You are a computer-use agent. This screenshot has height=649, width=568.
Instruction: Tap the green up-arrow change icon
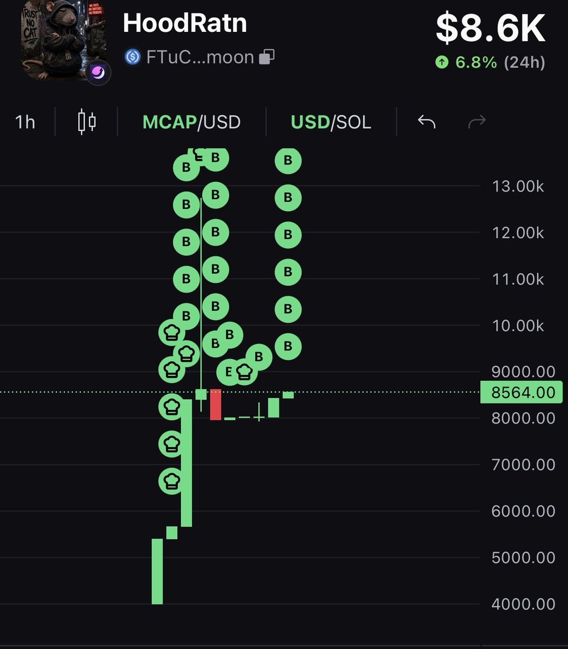click(x=442, y=62)
